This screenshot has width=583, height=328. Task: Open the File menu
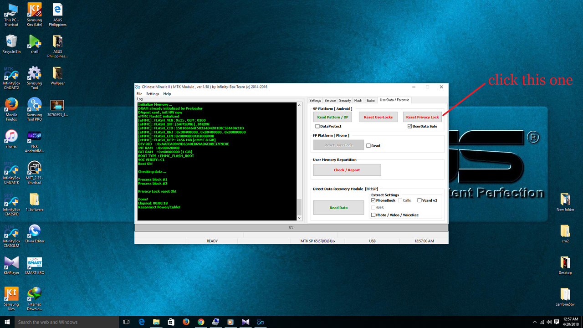[x=139, y=94]
